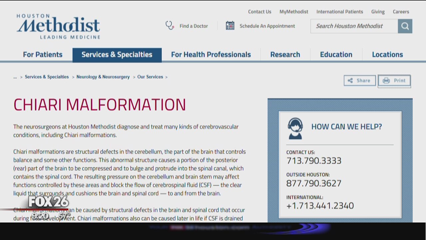This screenshot has height=240, width=426.
Task: Click the headset support agent icon
Action: click(x=295, y=128)
